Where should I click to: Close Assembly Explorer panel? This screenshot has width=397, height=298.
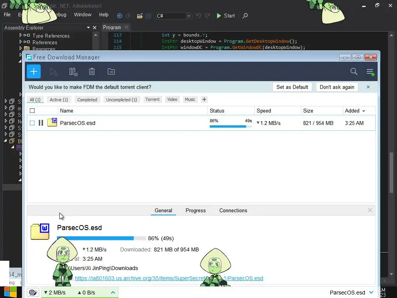click(x=95, y=28)
